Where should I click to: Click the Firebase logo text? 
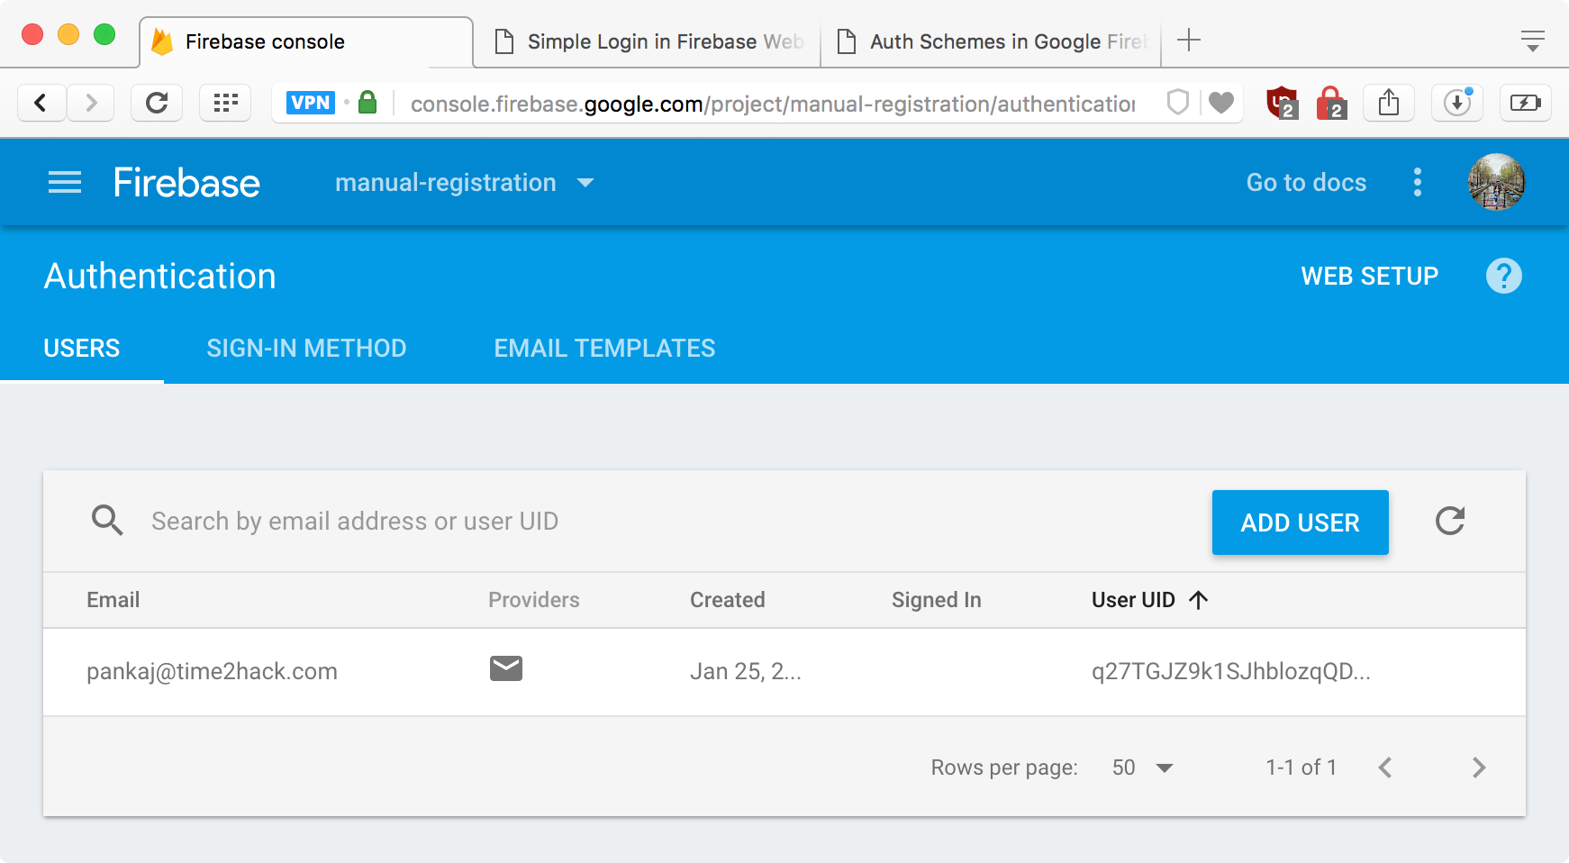186,183
